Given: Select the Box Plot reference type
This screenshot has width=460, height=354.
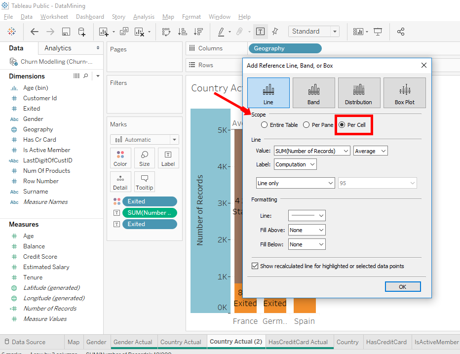Looking at the screenshot, I should [x=404, y=93].
